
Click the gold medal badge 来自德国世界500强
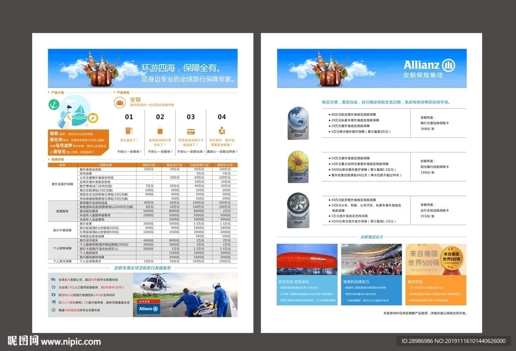pos(451,259)
